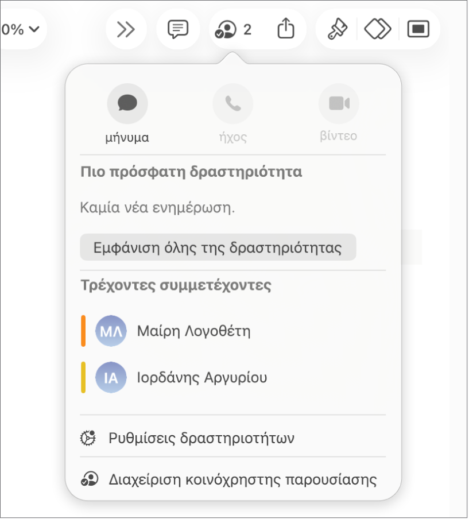Open the Animate diamonds inspector
This screenshot has width=469, height=519.
pyautogui.click(x=378, y=29)
